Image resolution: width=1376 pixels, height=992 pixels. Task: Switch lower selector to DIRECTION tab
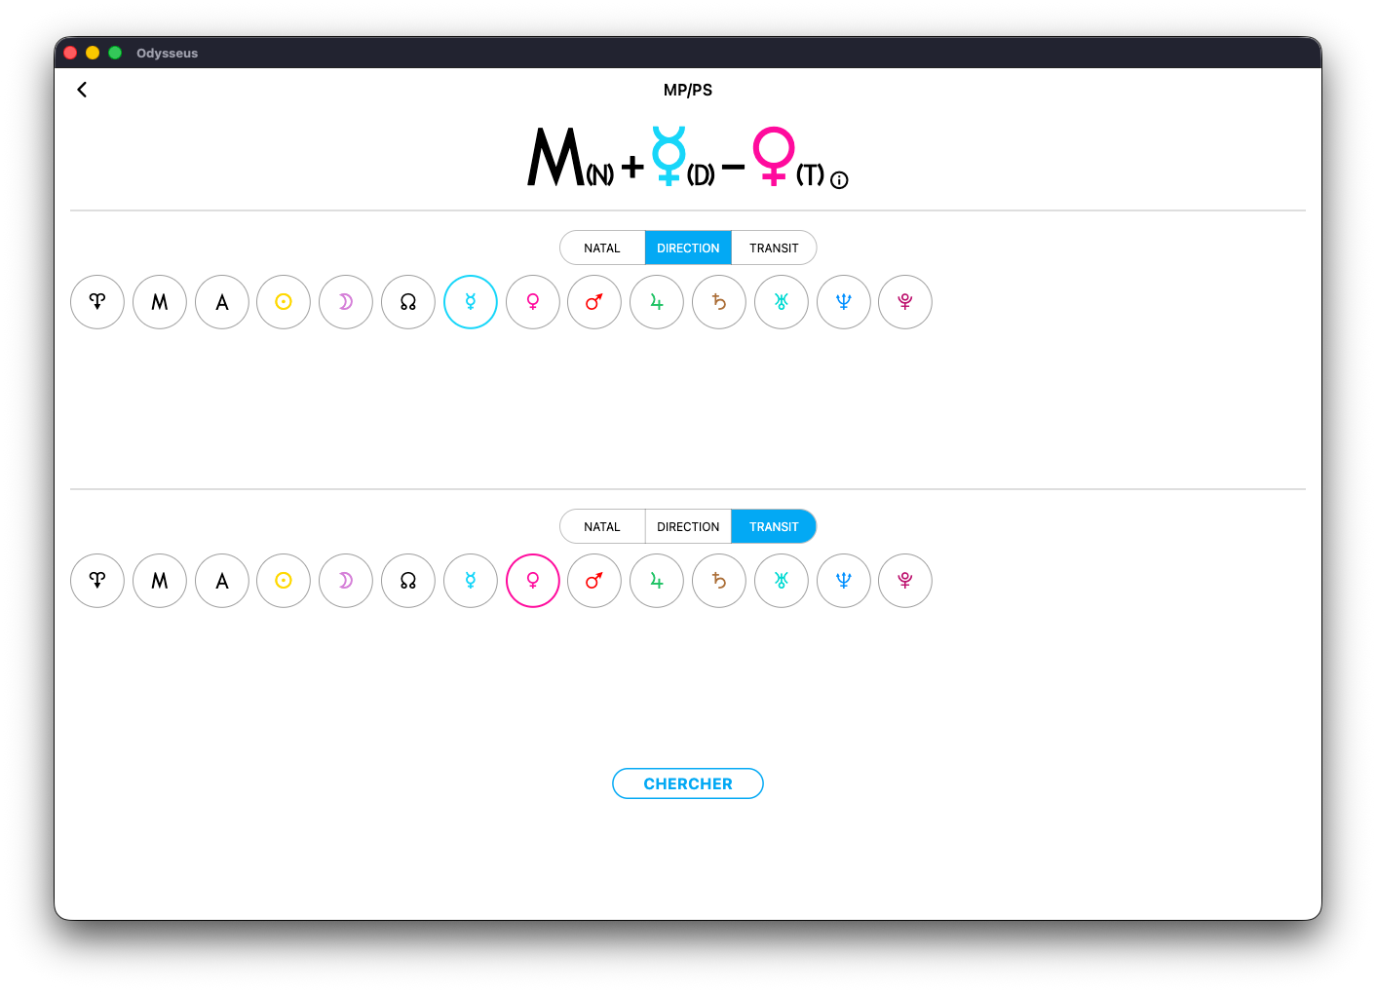point(688,527)
